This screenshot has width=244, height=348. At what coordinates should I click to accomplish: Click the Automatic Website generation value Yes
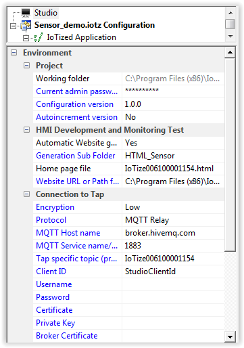[x=173, y=143]
